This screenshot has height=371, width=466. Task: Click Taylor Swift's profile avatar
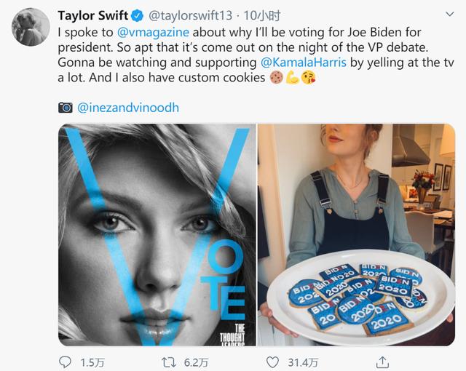pyautogui.click(x=31, y=27)
